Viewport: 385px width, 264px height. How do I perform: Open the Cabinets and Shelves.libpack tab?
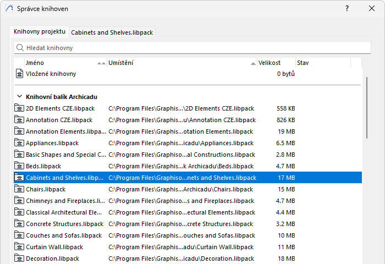[112, 32]
